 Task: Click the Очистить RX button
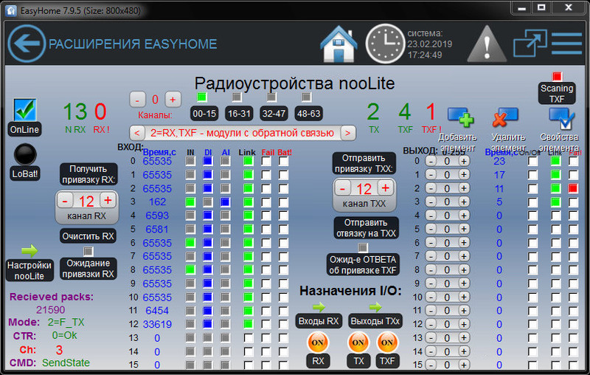(88, 236)
